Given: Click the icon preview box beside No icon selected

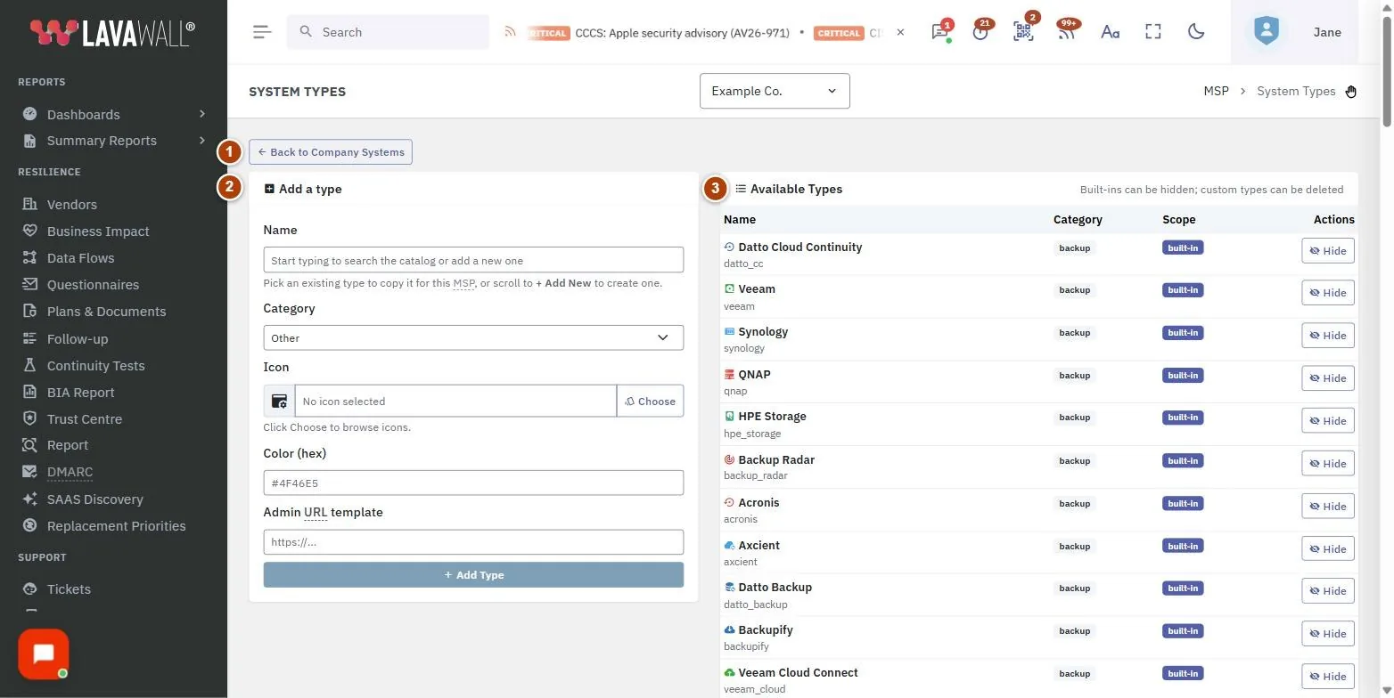Looking at the screenshot, I should tap(279, 401).
